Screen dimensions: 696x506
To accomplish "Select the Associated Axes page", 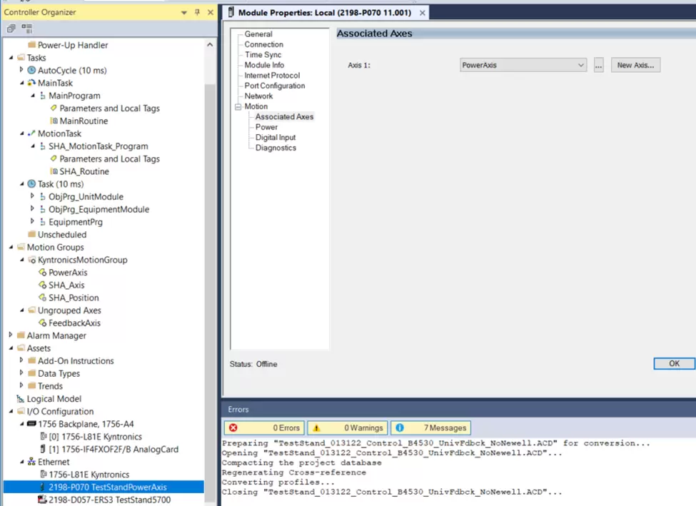I will tap(284, 117).
